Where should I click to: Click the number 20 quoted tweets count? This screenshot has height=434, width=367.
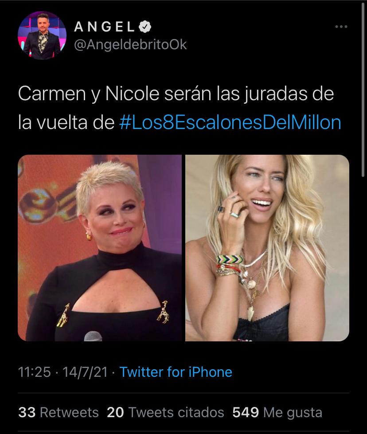[115, 412]
